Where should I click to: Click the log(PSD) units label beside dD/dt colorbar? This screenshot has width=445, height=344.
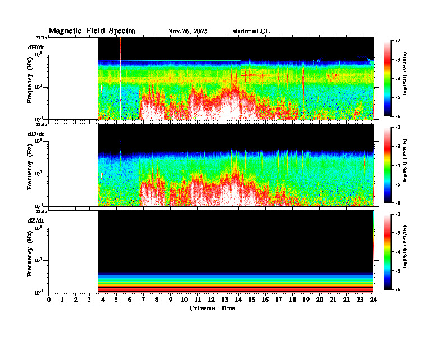(x=405, y=160)
